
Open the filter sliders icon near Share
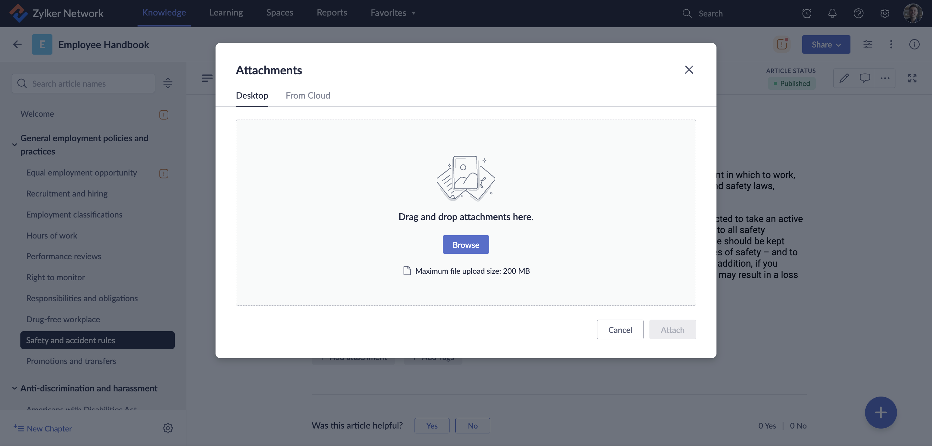(x=868, y=45)
